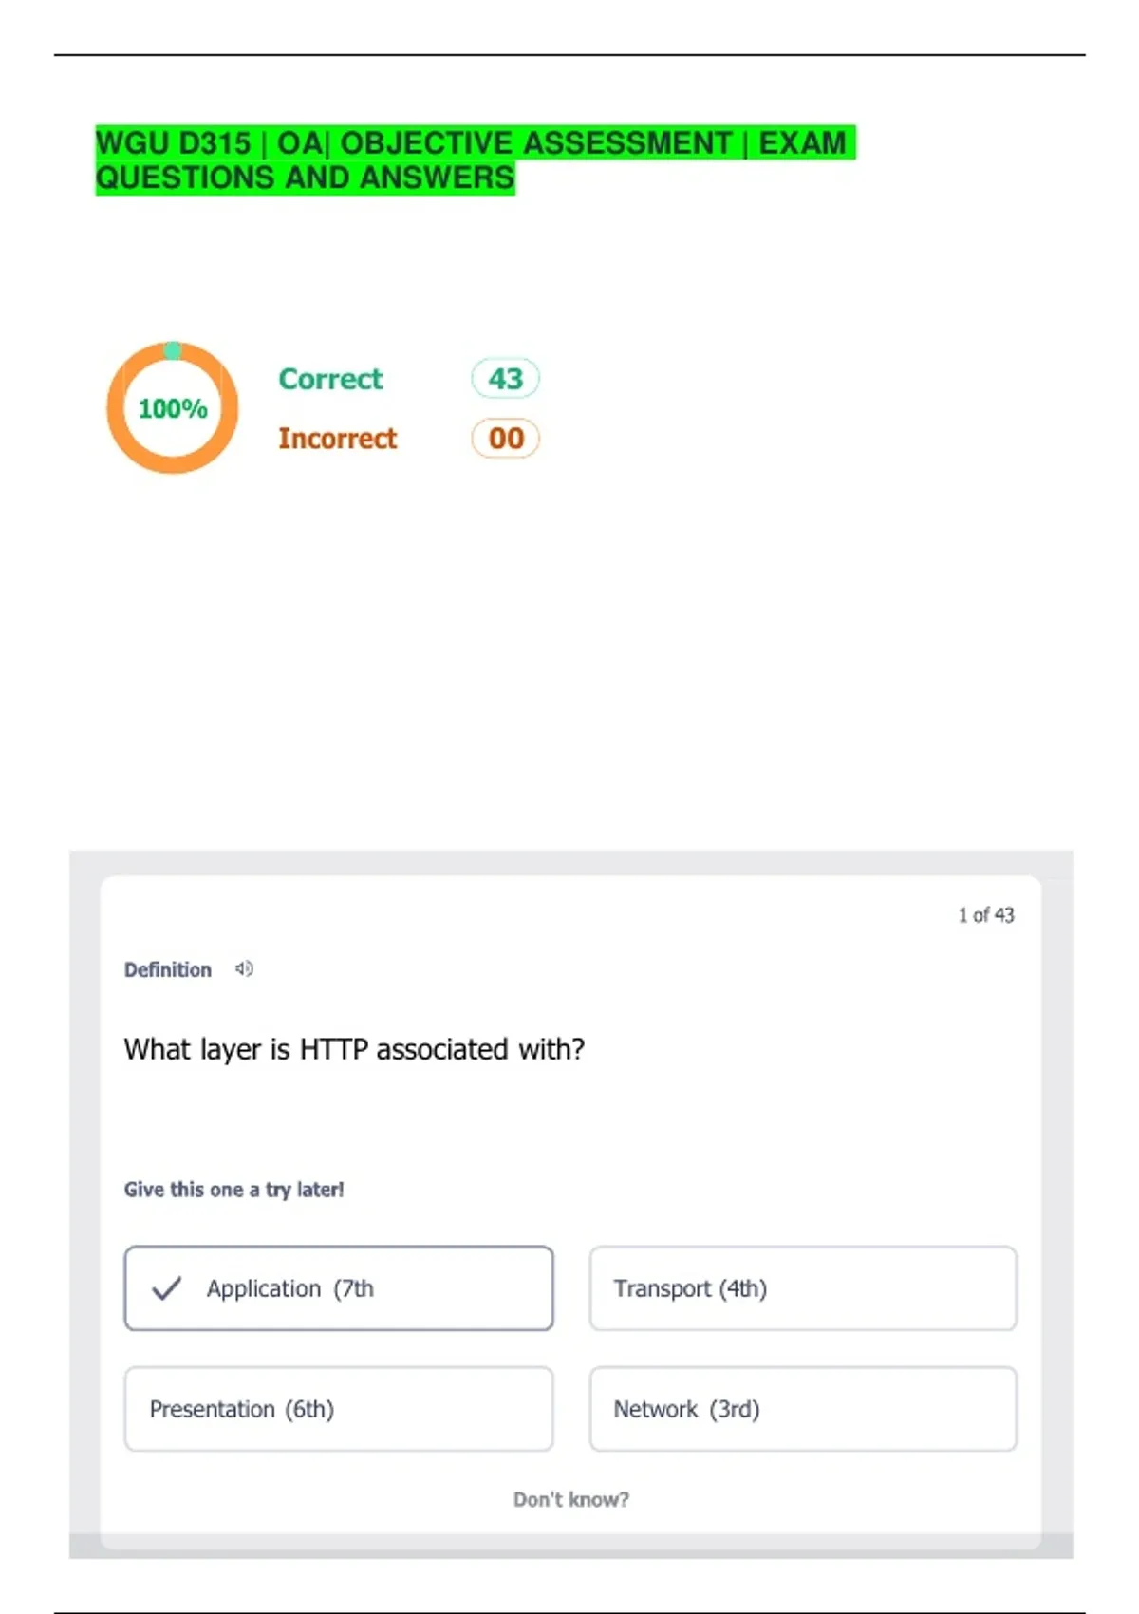Click the Definition label

[168, 970]
